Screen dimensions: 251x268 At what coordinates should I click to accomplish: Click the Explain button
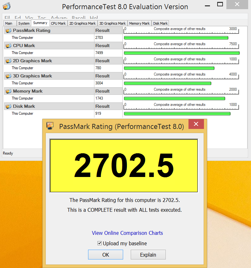(x=148, y=255)
